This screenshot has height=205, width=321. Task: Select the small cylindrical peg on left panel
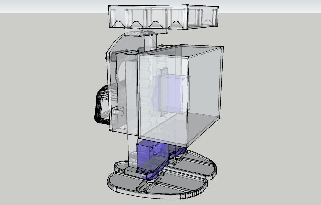point(118,113)
